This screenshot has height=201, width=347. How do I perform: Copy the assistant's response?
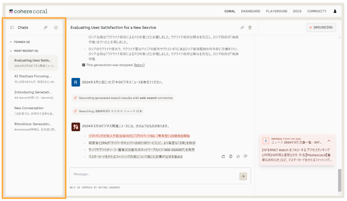click(230, 156)
